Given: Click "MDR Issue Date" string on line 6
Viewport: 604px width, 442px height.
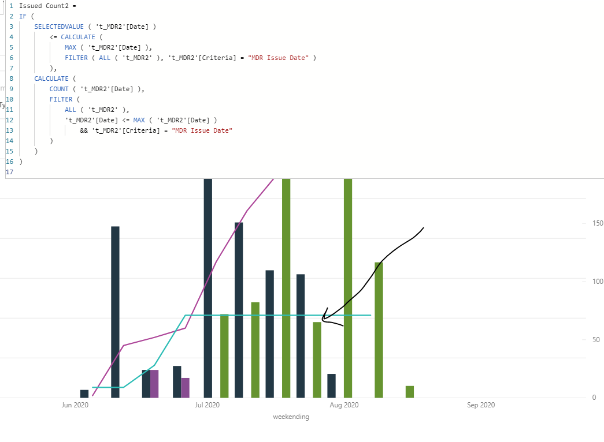Looking at the screenshot, I should coord(278,58).
